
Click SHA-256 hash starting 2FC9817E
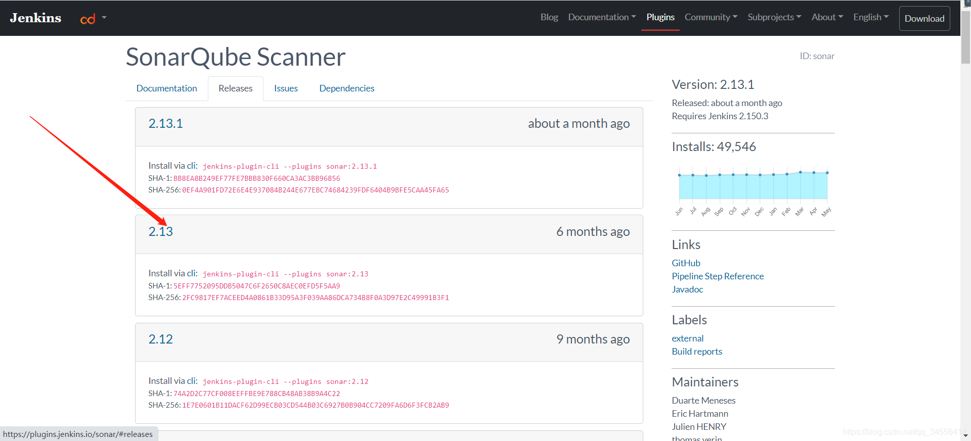point(316,298)
